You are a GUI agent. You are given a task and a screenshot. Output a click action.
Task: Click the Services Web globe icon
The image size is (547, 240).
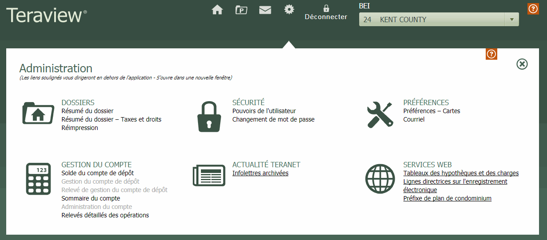tap(380, 179)
